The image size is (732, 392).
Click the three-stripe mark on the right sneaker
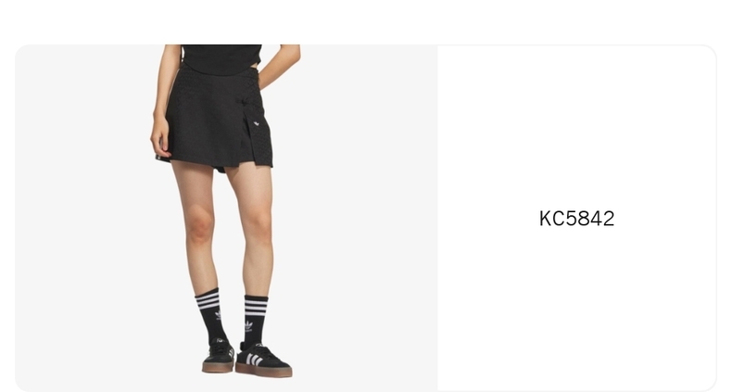pyautogui.click(x=254, y=360)
